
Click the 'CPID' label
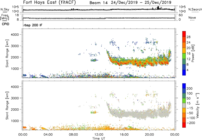[6, 24]
